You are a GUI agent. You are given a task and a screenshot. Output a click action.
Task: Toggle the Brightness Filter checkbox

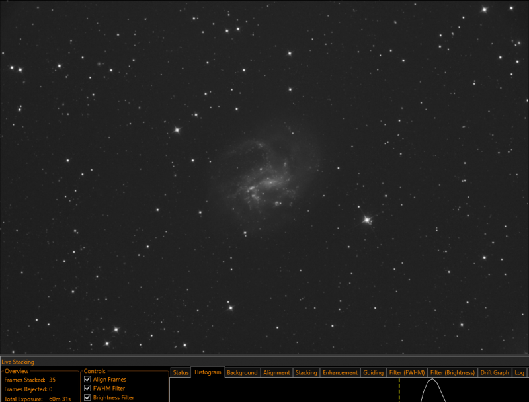87,397
